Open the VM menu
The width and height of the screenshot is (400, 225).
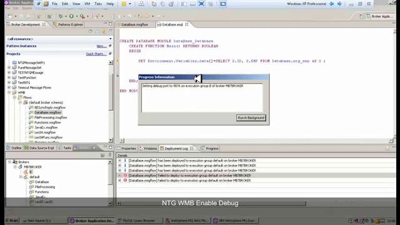click(87, 4)
